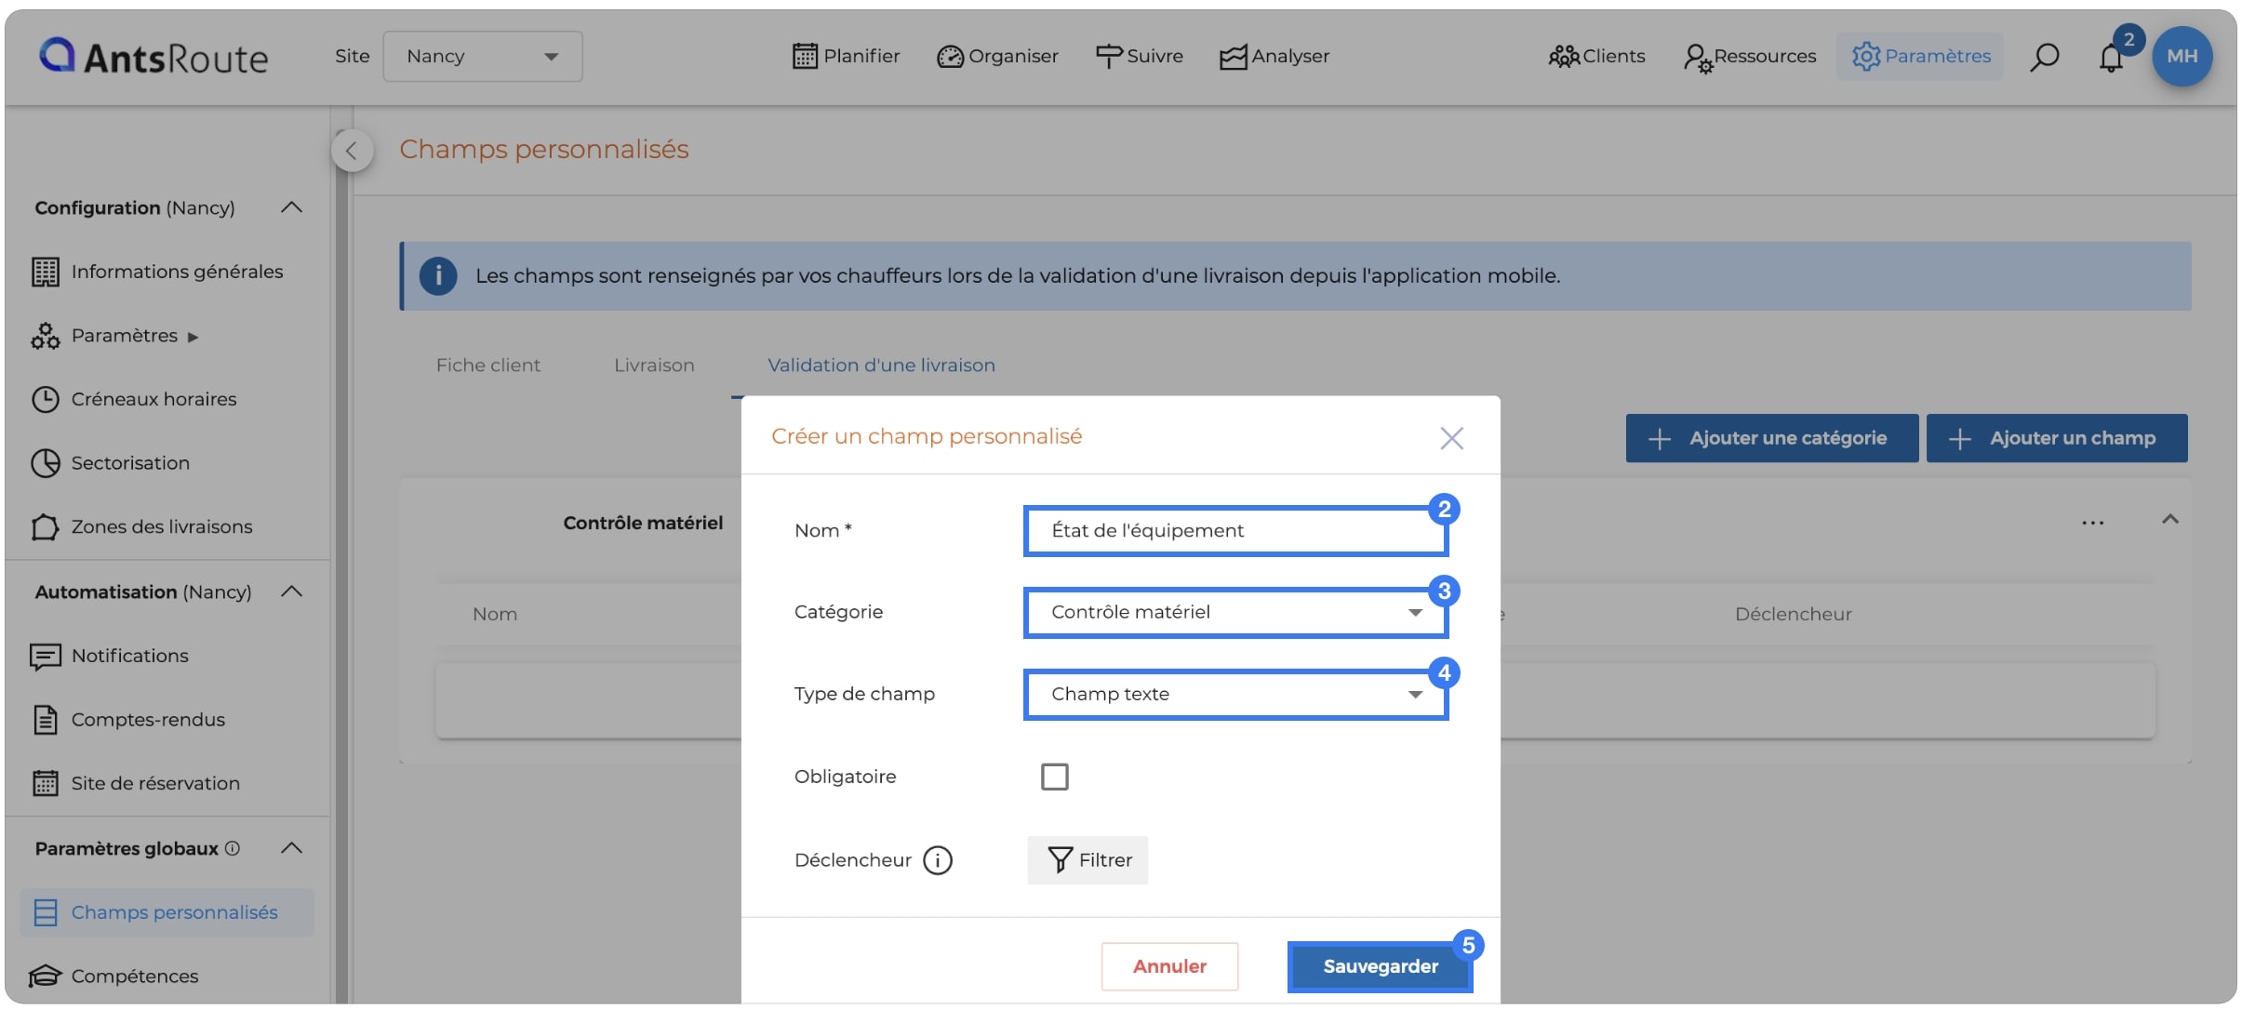
Task: Open the Organiser menu
Action: point(997,56)
